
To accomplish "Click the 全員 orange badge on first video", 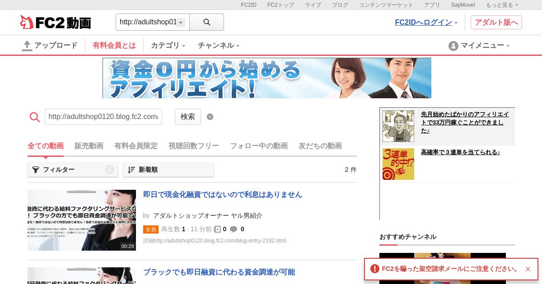I will (x=151, y=229).
